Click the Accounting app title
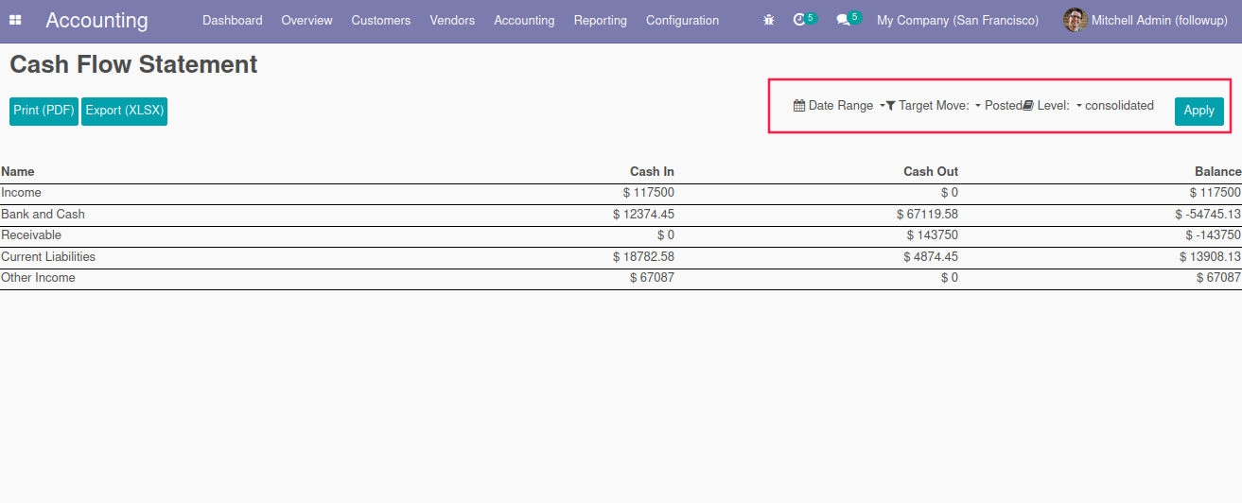Screen dimensions: 1242x503 pos(96,20)
